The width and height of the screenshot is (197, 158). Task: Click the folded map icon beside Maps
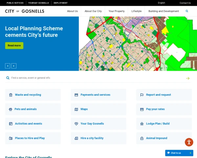click(76, 109)
